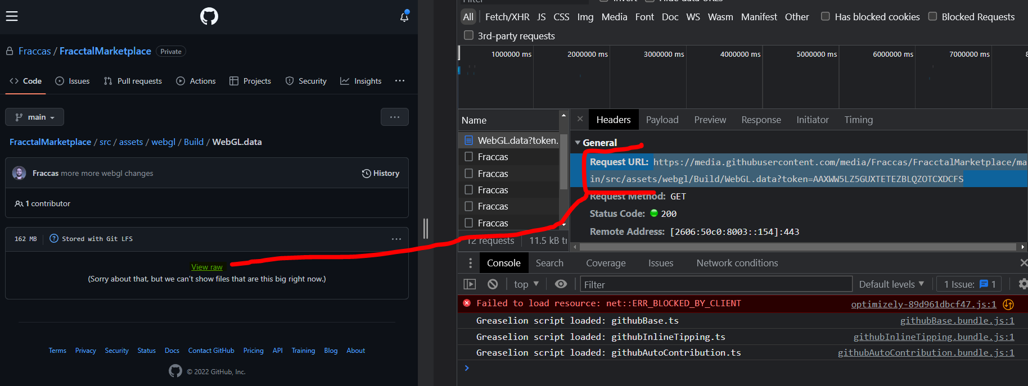The image size is (1028, 386).
Task: Switch to the Headers tab
Action: [x=614, y=120]
